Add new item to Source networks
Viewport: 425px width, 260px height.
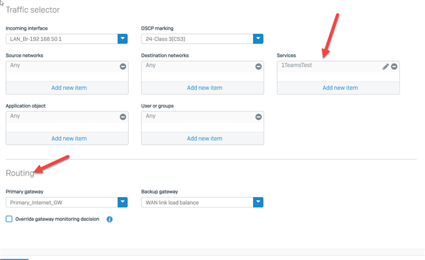point(69,88)
